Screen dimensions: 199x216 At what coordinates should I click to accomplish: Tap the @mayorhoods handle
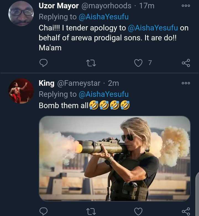tap(106, 6)
